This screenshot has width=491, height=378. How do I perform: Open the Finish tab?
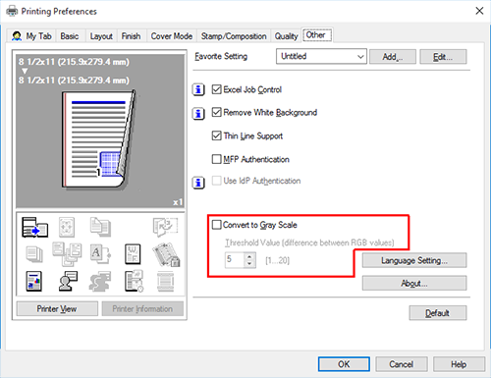coord(131,36)
